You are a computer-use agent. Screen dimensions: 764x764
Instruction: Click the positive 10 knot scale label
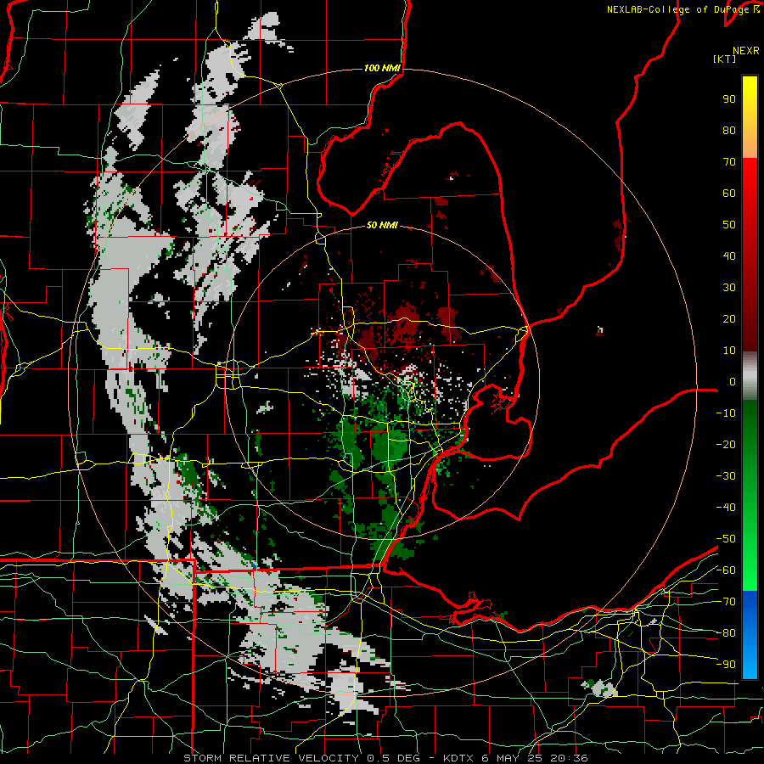(x=729, y=351)
